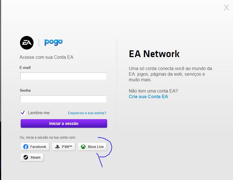Focus the Senha password field

[63, 99]
